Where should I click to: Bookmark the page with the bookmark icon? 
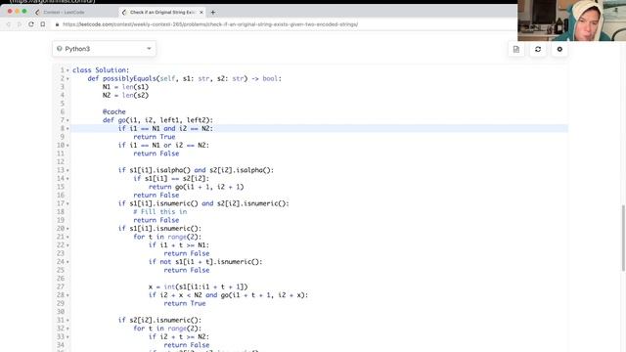(x=43, y=24)
